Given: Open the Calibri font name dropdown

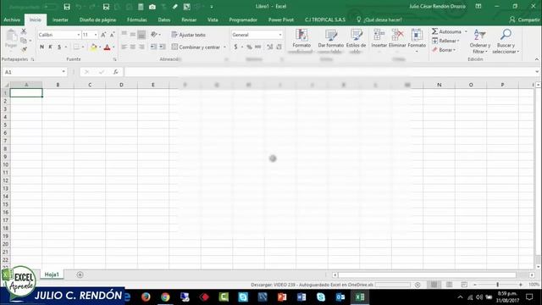Looking at the screenshot, I should (79, 35).
